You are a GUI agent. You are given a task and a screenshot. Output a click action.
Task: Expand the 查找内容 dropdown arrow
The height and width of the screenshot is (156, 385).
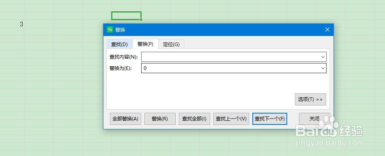click(x=323, y=57)
